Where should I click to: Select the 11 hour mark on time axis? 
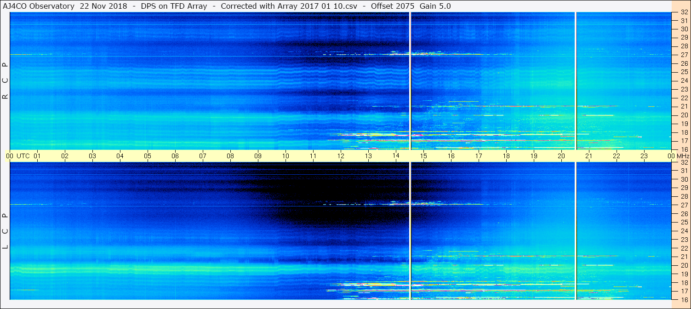(x=313, y=156)
